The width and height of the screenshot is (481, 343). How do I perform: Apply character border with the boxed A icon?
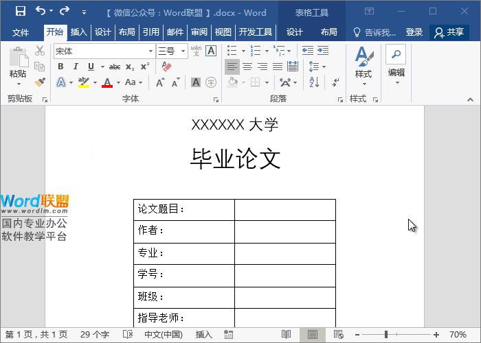coord(211,51)
